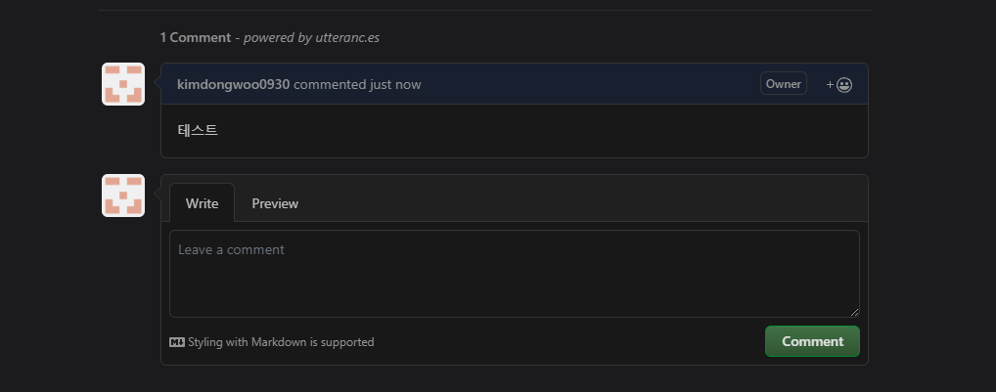This screenshot has height=392, width=996.
Task: Focus the "Leave a comment" text area
Action: [x=515, y=274]
